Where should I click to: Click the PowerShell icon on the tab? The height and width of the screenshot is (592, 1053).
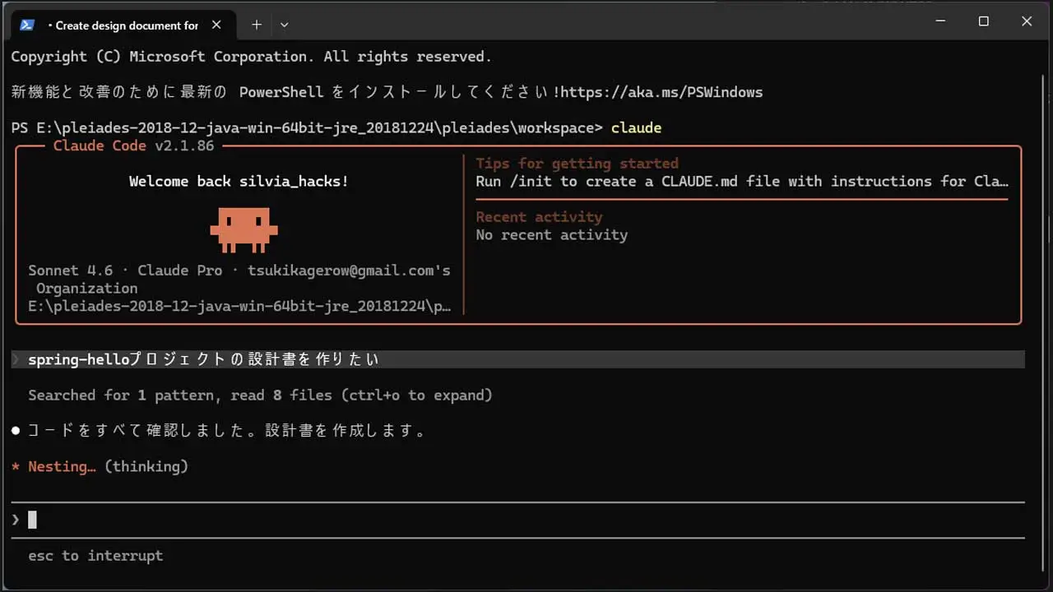click(27, 25)
